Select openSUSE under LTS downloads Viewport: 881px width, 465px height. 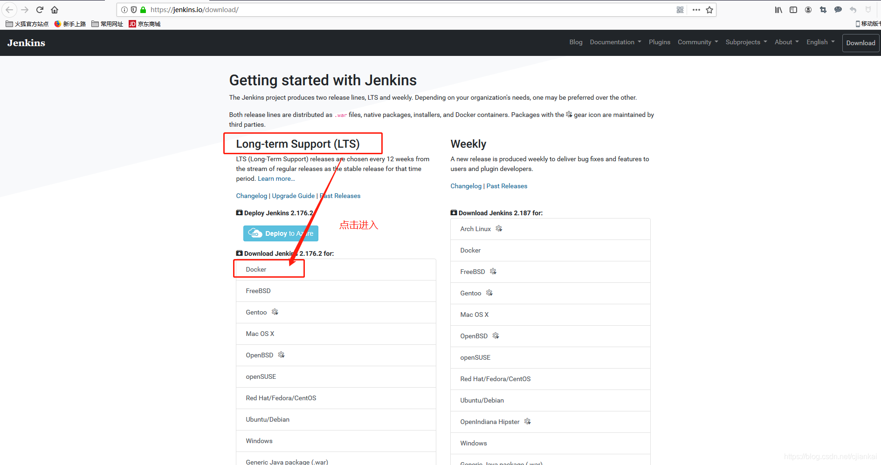click(336, 376)
